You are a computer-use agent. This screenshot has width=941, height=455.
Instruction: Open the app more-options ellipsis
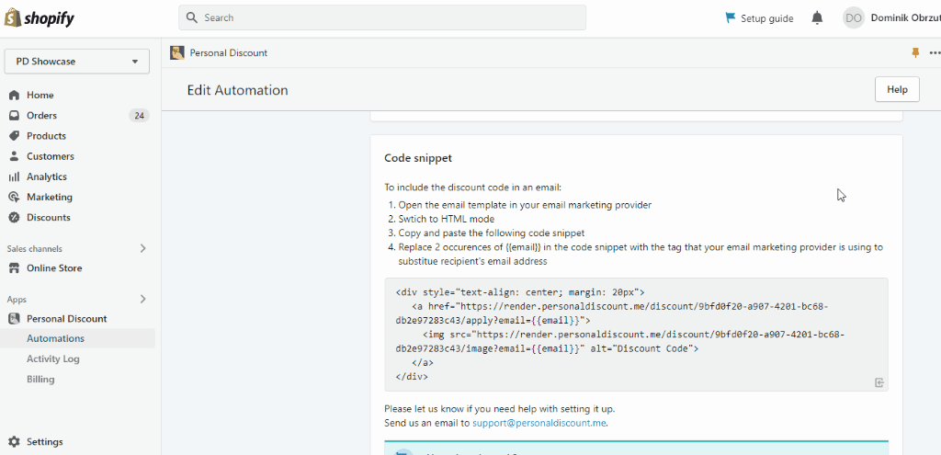[935, 52]
